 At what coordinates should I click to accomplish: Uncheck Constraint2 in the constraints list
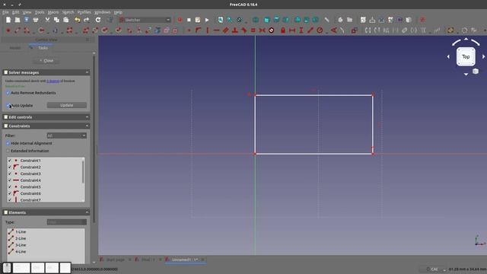10,167
